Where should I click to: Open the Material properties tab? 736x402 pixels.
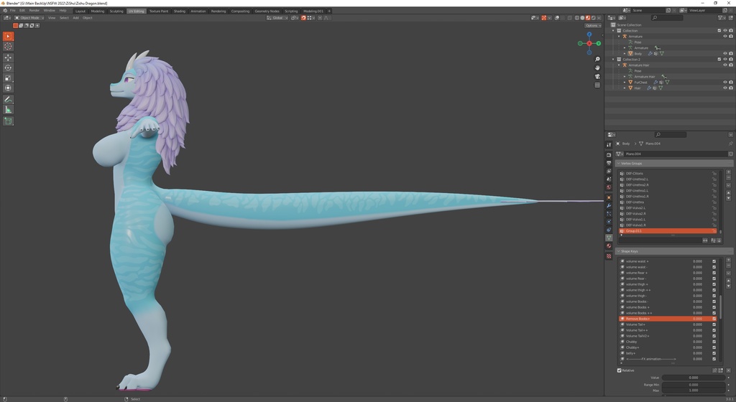(609, 246)
